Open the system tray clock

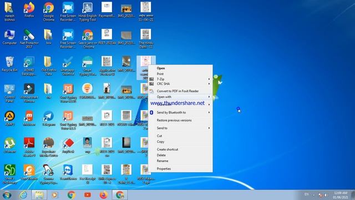pyautogui.click(x=341, y=195)
